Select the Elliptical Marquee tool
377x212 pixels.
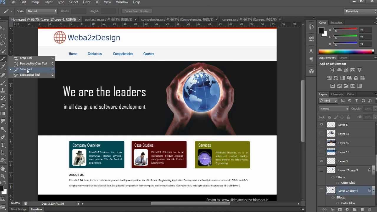(x=3, y=36)
